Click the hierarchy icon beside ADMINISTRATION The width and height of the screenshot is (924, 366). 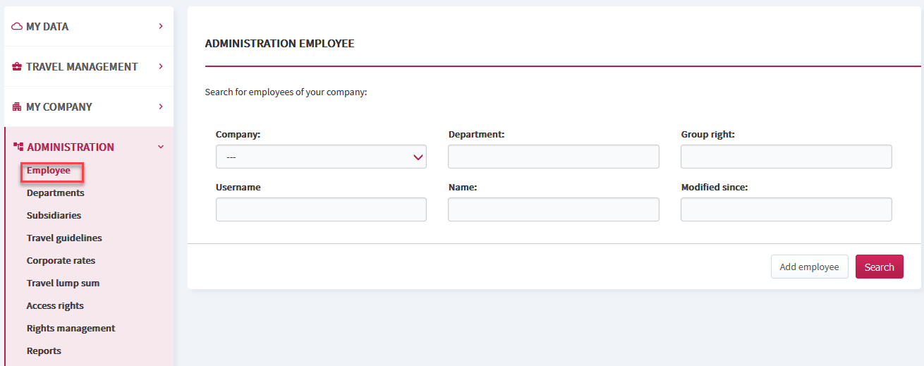(18, 147)
